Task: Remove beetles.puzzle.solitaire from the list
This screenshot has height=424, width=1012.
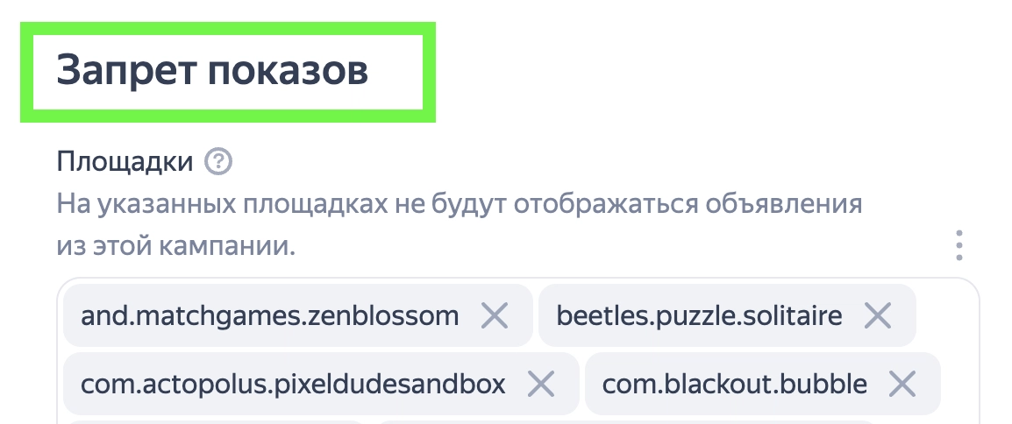Action: 878,315
